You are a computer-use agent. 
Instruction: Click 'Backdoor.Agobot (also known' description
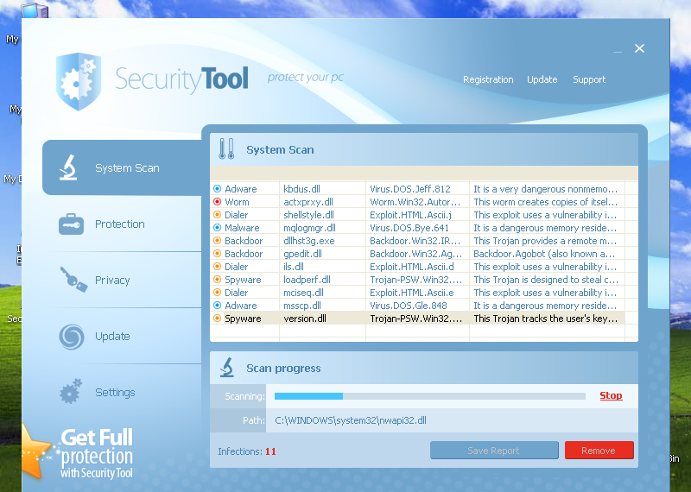click(546, 254)
